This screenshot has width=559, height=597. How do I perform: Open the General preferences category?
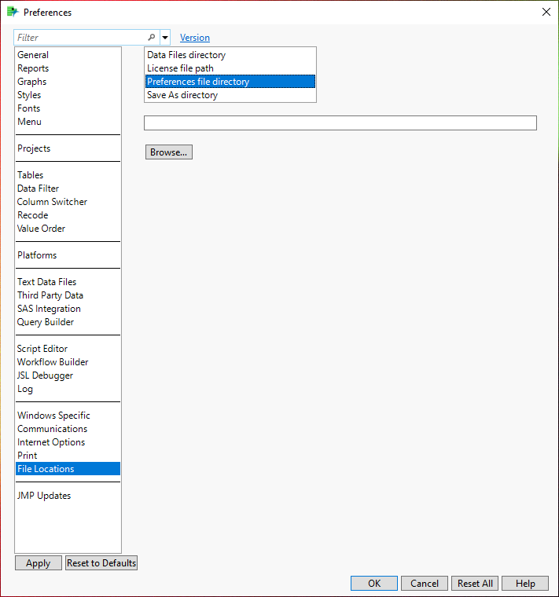pyautogui.click(x=33, y=55)
